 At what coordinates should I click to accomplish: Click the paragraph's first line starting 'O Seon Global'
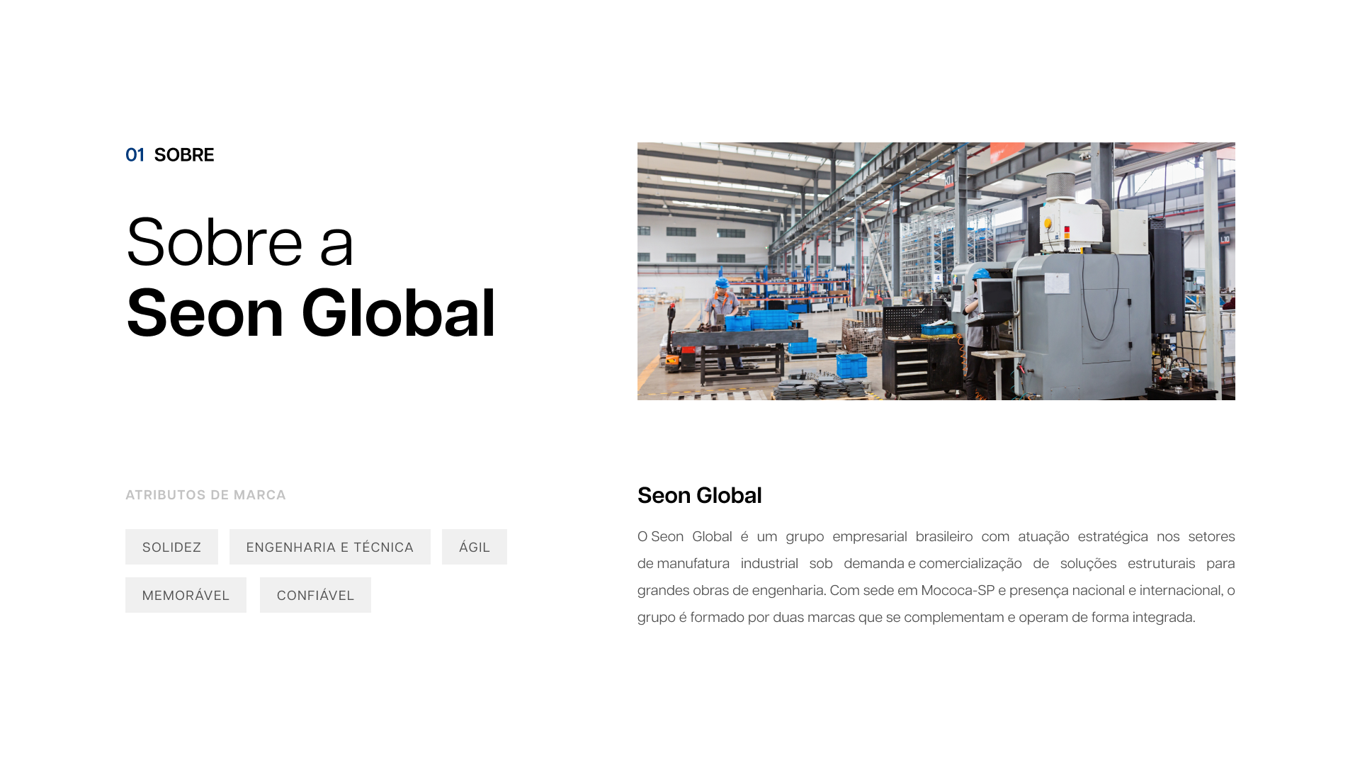point(935,537)
